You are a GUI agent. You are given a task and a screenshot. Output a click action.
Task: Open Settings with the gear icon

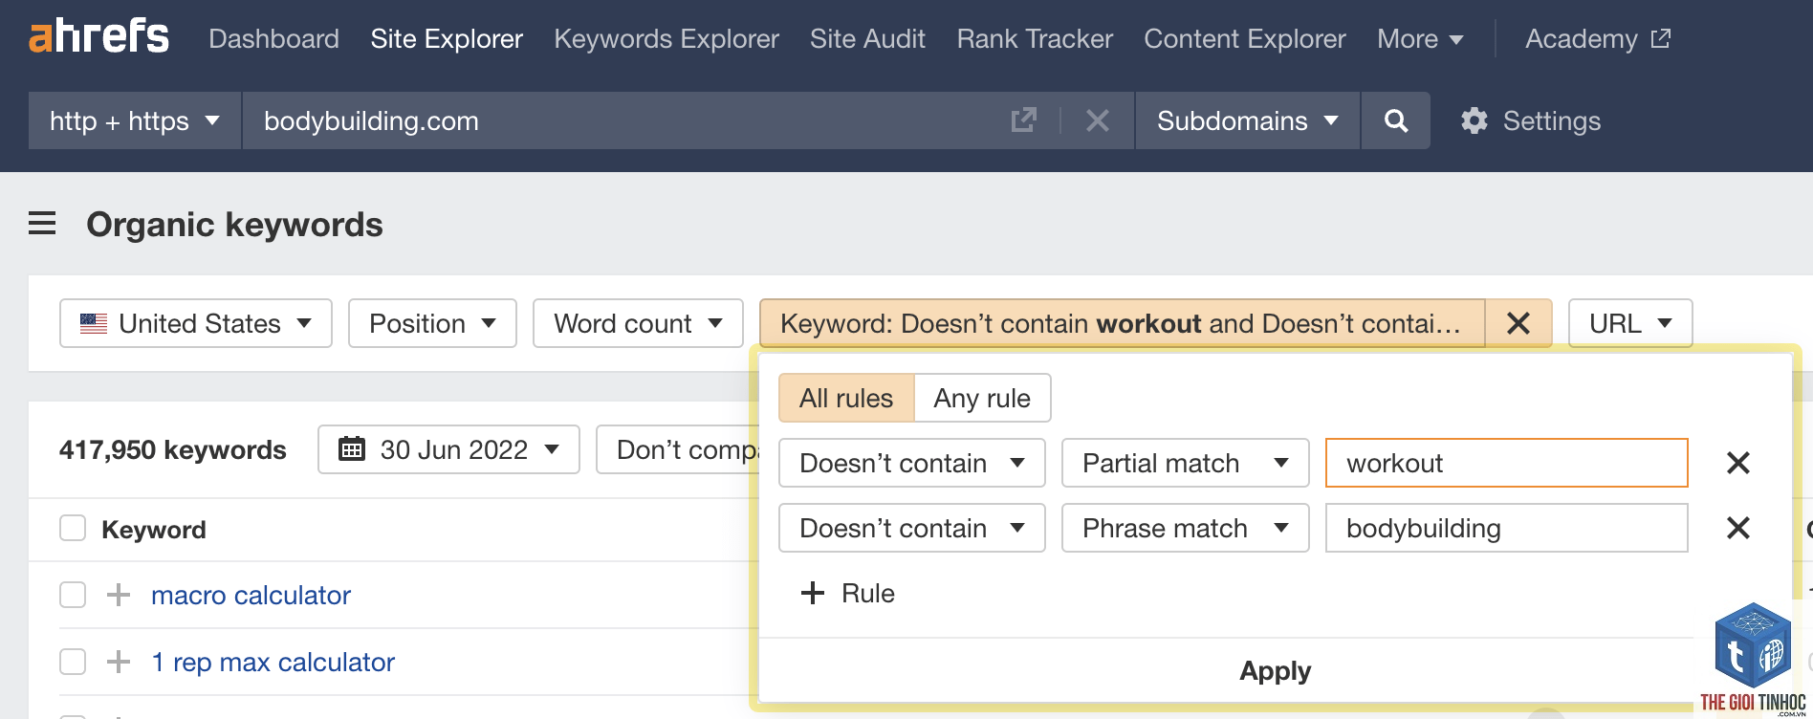(x=1530, y=120)
